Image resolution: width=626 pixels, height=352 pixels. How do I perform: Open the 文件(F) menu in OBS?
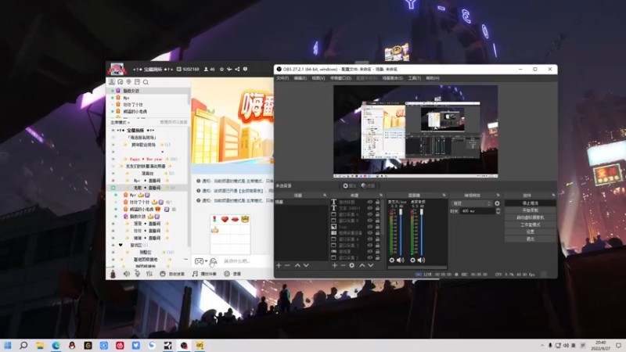click(x=282, y=78)
